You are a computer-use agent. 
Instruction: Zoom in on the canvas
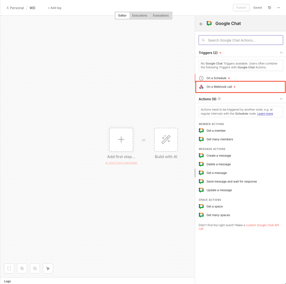click(22, 268)
